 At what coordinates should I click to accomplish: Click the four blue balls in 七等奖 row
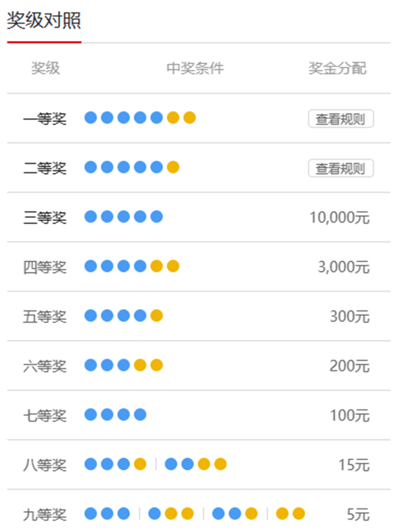[115, 414]
